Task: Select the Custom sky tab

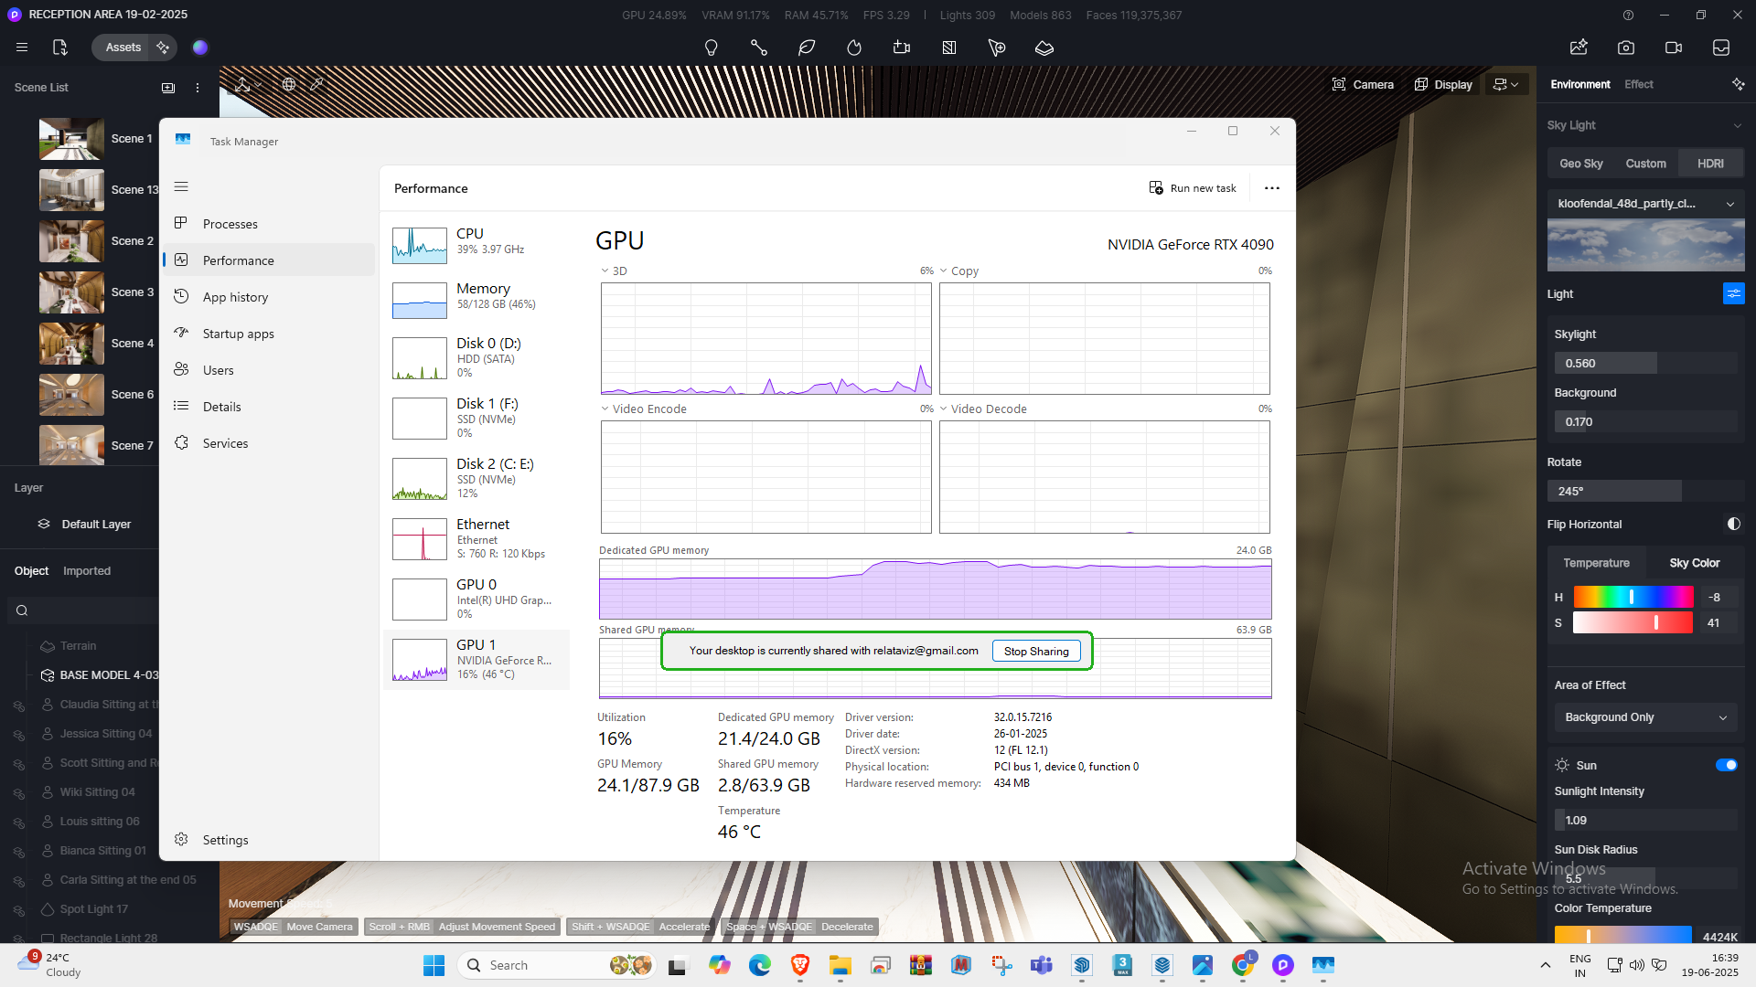Action: pos(1645,164)
